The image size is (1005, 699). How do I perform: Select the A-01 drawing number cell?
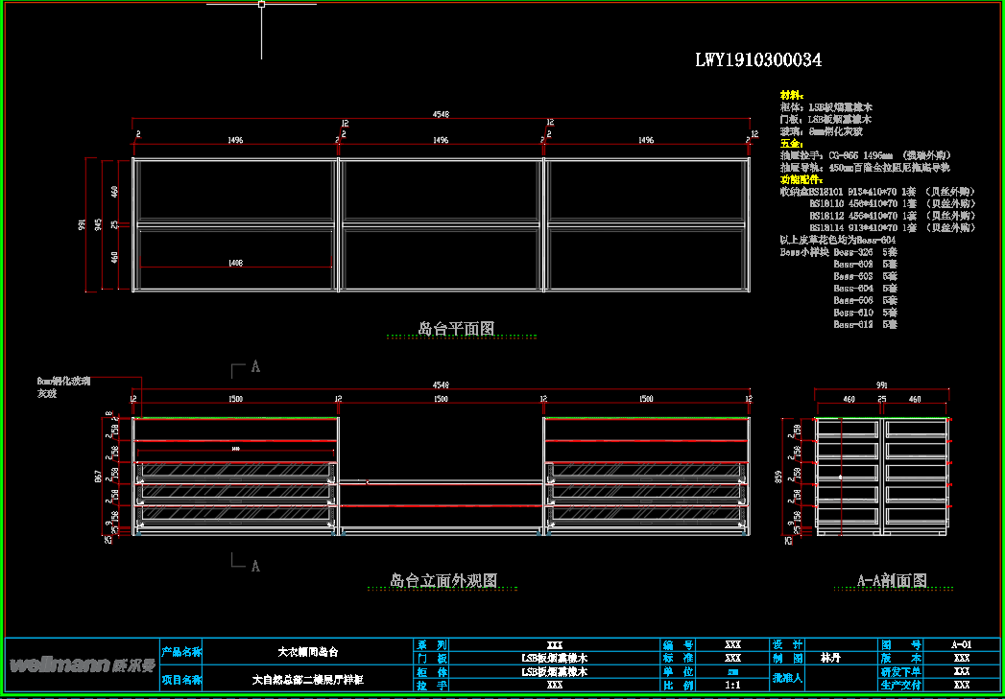pyautogui.click(x=961, y=645)
